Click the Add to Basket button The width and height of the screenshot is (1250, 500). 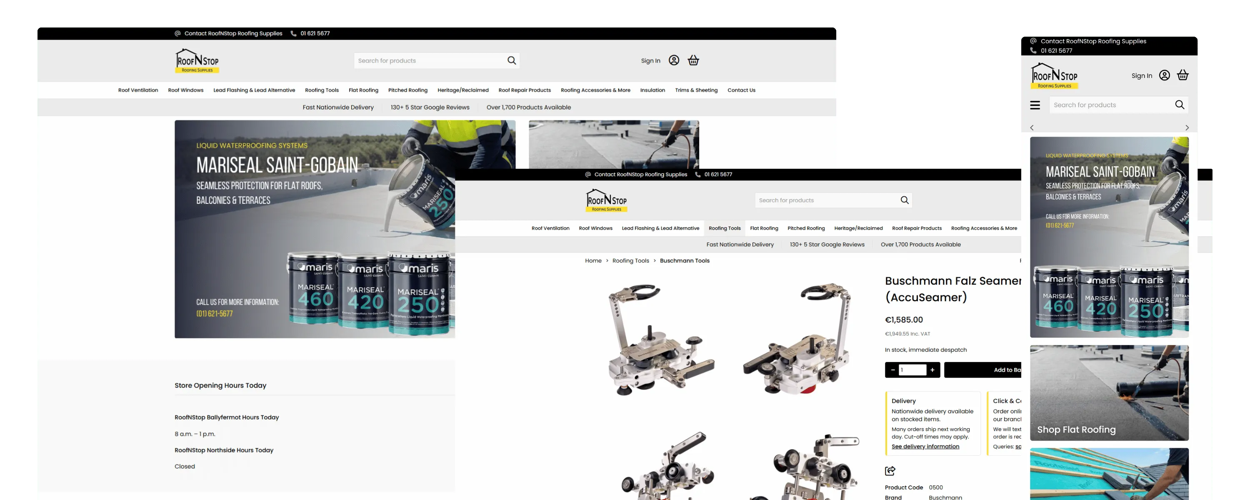click(983, 370)
